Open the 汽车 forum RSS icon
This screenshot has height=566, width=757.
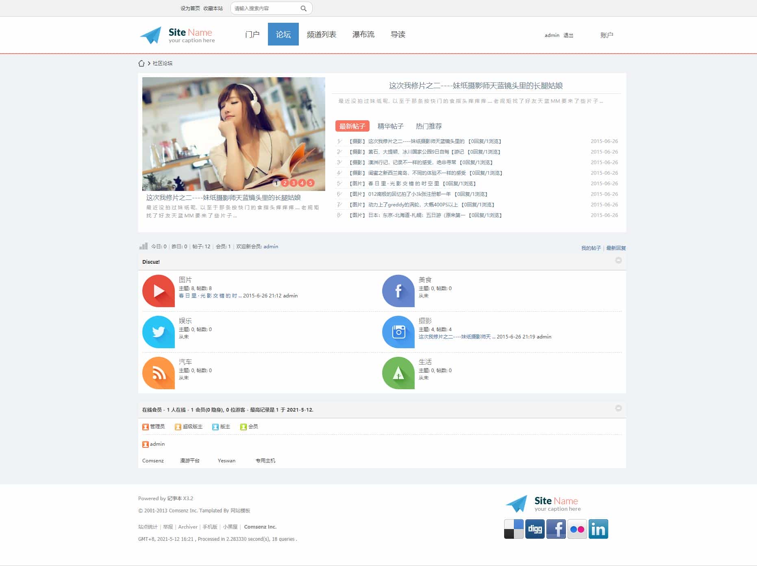(x=159, y=373)
